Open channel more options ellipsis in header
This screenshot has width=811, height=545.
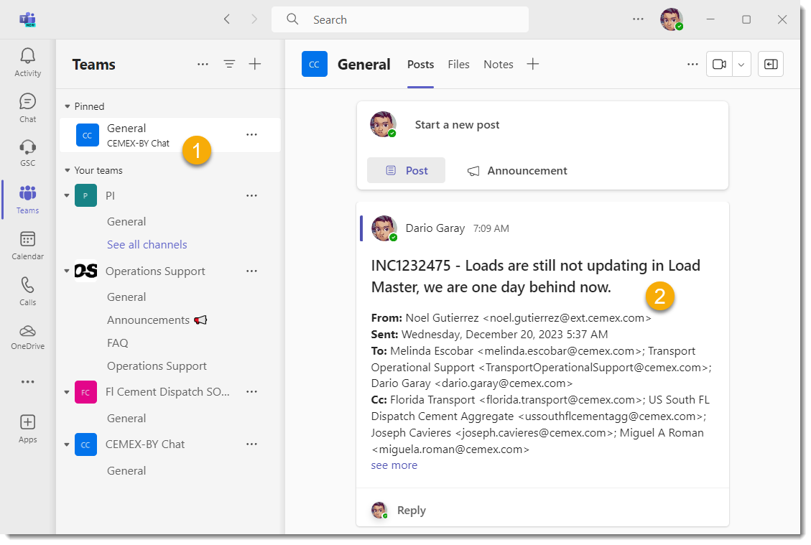pos(692,64)
